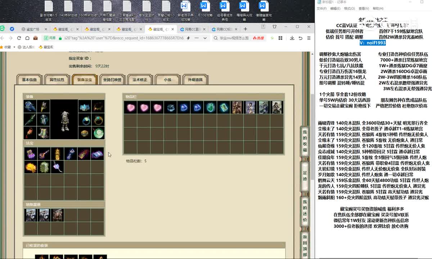Click the extensions grid icon on the toolbar

tap(280, 38)
